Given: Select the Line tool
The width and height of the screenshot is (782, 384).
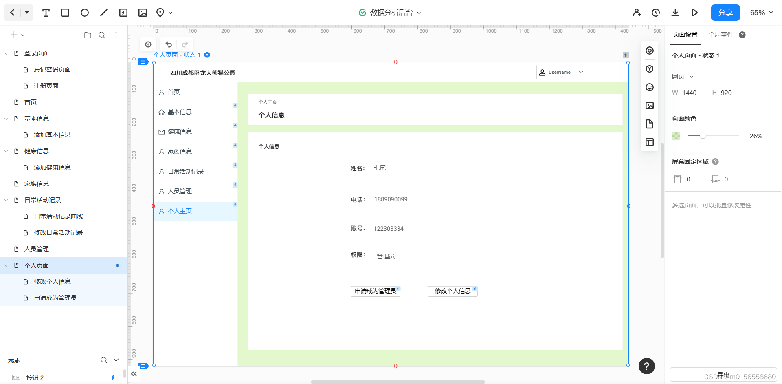Looking at the screenshot, I should pos(104,13).
